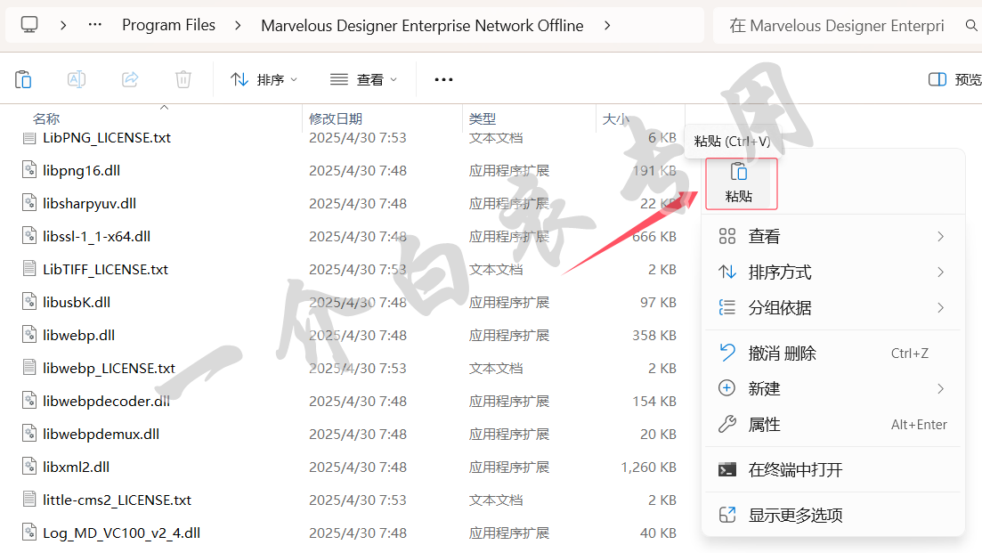982x553 pixels.
Task: Select the file name libxml2.dll
Action: pyautogui.click(x=77, y=467)
